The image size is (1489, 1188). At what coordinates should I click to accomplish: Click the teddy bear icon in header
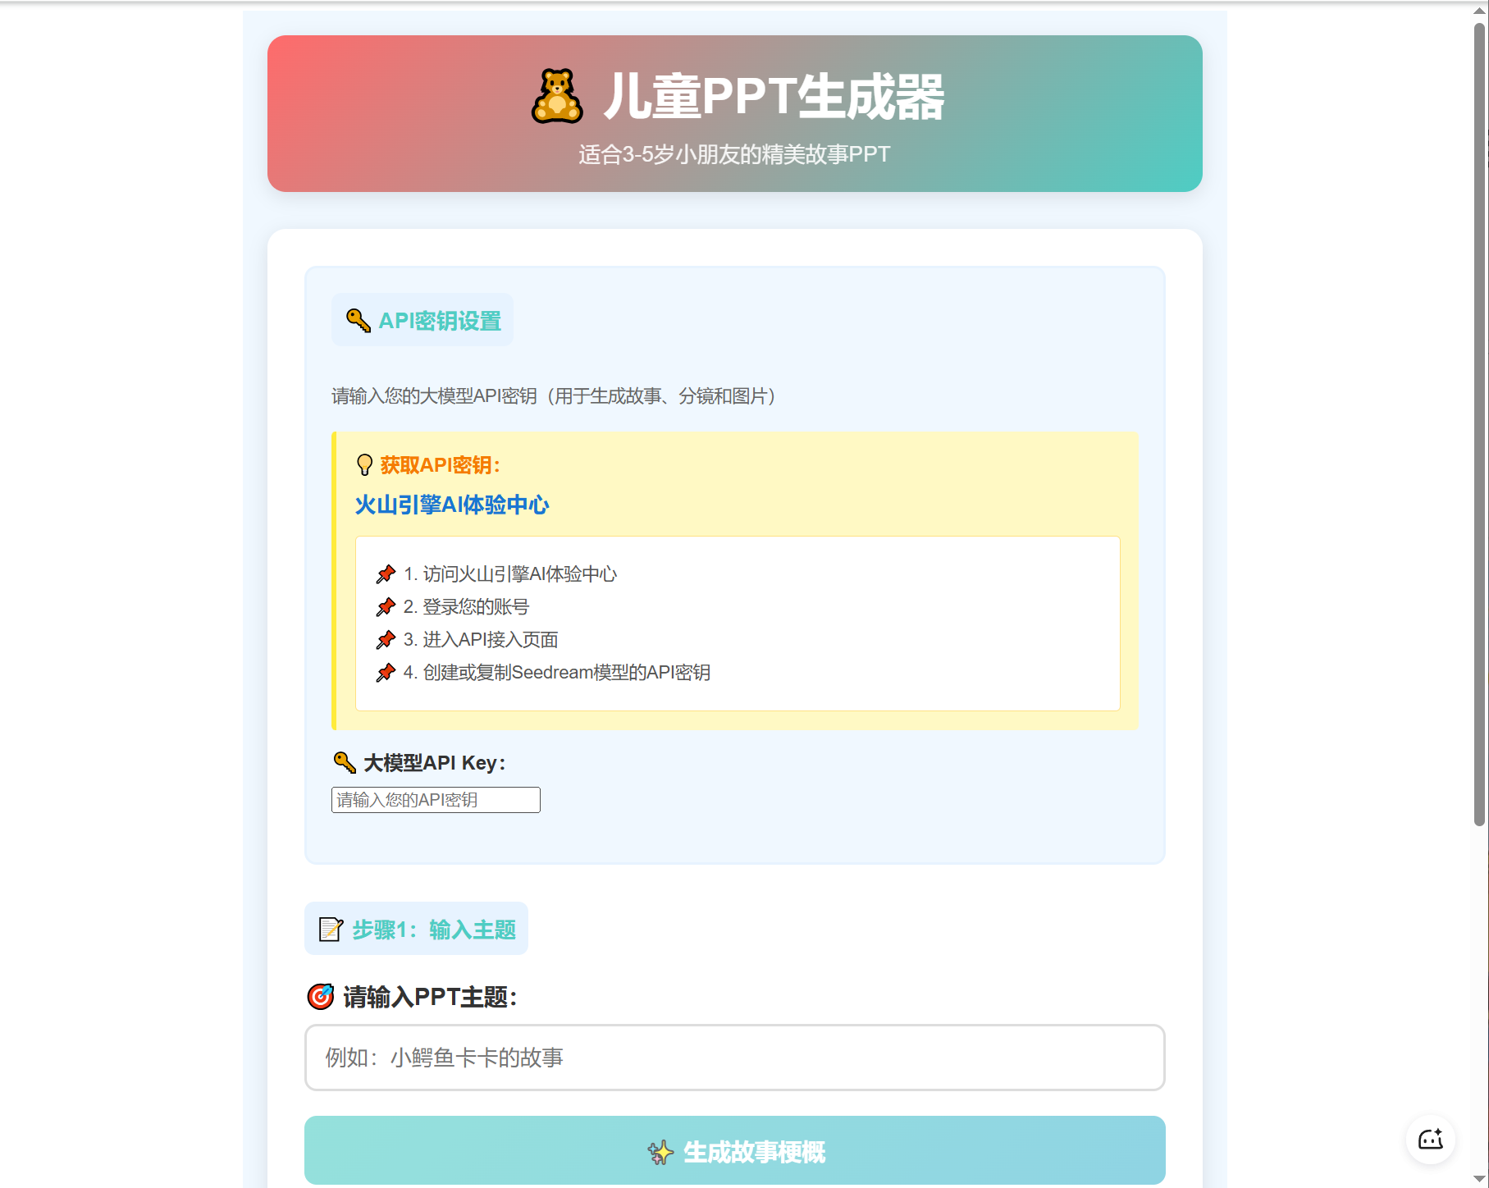[x=557, y=97]
